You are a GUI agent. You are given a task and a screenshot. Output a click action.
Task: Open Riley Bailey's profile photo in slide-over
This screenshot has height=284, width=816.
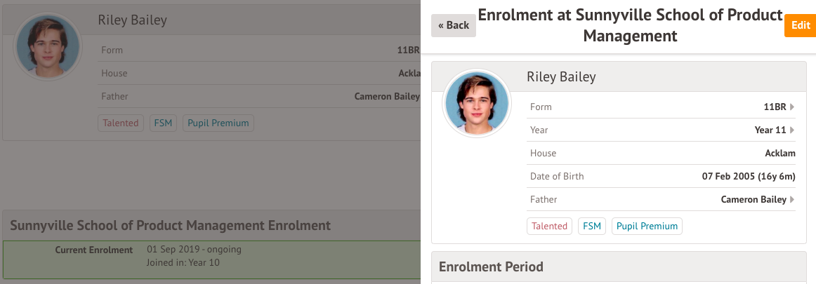click(476, 104)
